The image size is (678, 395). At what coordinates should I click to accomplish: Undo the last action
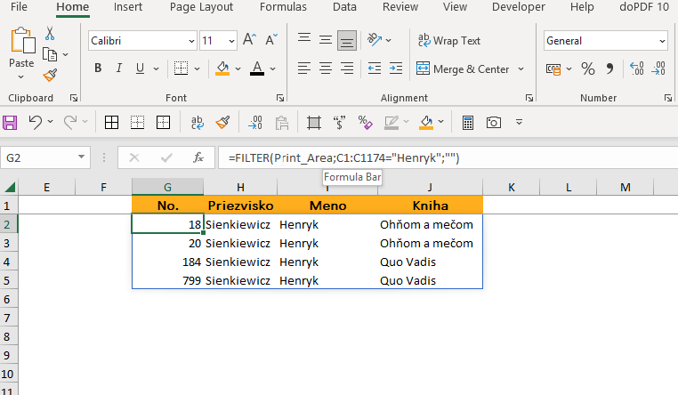pos(35,122)
